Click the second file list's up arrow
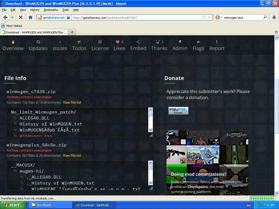Viewport: 279px width, 209px height. [x=150, y=163]
